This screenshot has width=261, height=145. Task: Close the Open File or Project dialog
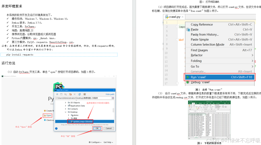114,90
